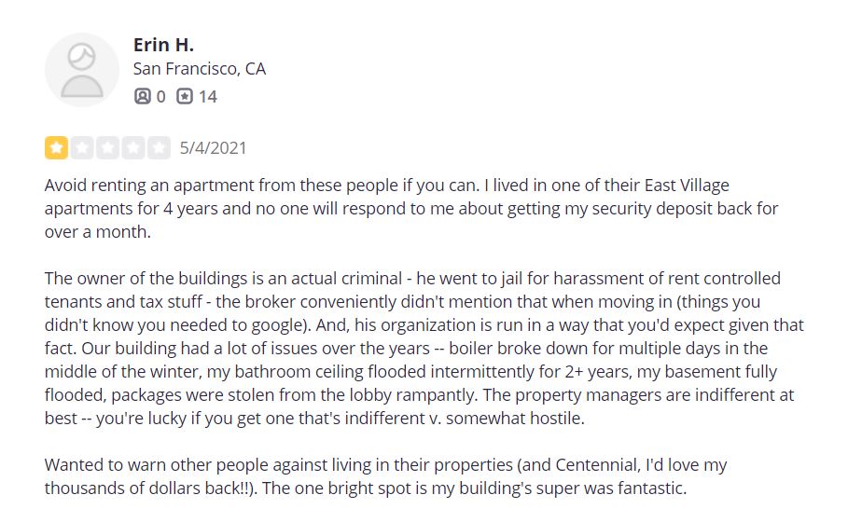Click the review date 5/4/2021
This screenshot has width=848, height=509.
213,147
